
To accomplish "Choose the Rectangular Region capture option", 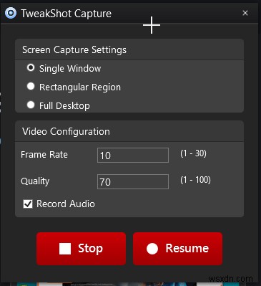I will click(x=31, y=86).
